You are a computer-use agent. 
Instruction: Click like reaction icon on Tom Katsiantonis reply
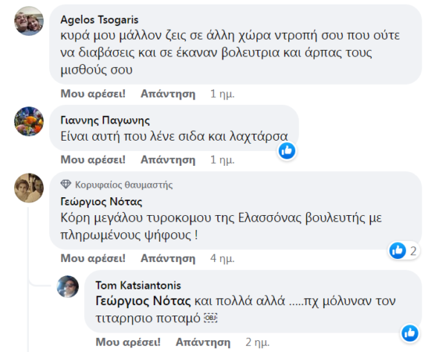tap(409, 332)
